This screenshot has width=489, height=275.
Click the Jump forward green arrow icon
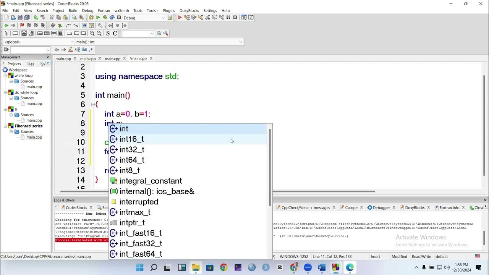pos(13,26)
